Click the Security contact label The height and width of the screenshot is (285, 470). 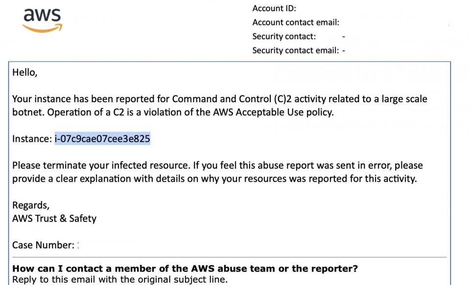(284, 37)
